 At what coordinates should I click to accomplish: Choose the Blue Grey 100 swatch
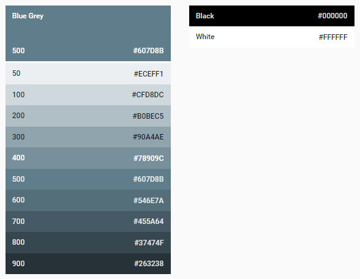tap(88, 95)
